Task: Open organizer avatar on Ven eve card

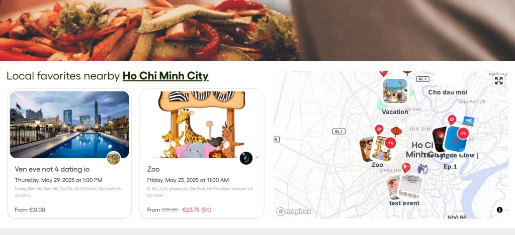Action: coord(113,158)
